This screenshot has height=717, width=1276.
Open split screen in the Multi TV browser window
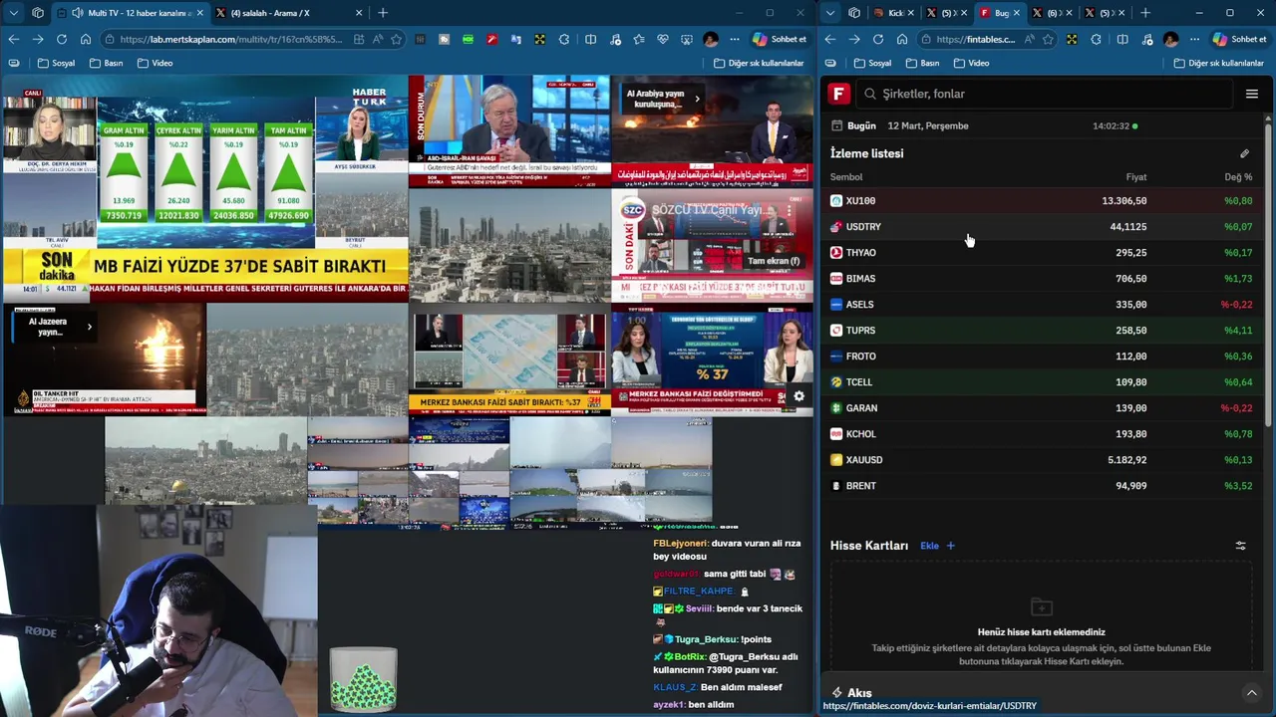(590, 39)
